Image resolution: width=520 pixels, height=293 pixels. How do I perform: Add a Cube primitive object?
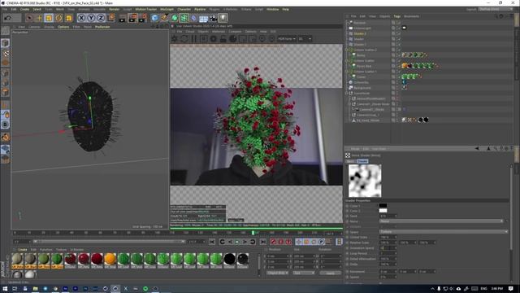pos(154,18)
